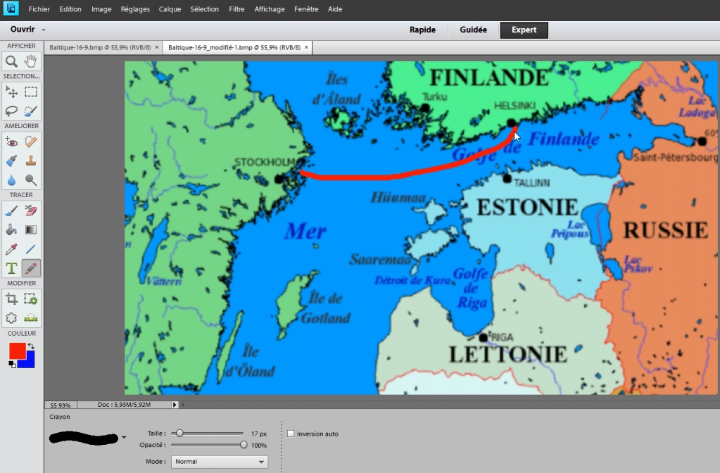The image size is (720, 473).
Task: Select the Pencil (Crayon) tool
Action: [x=31, y=268]
